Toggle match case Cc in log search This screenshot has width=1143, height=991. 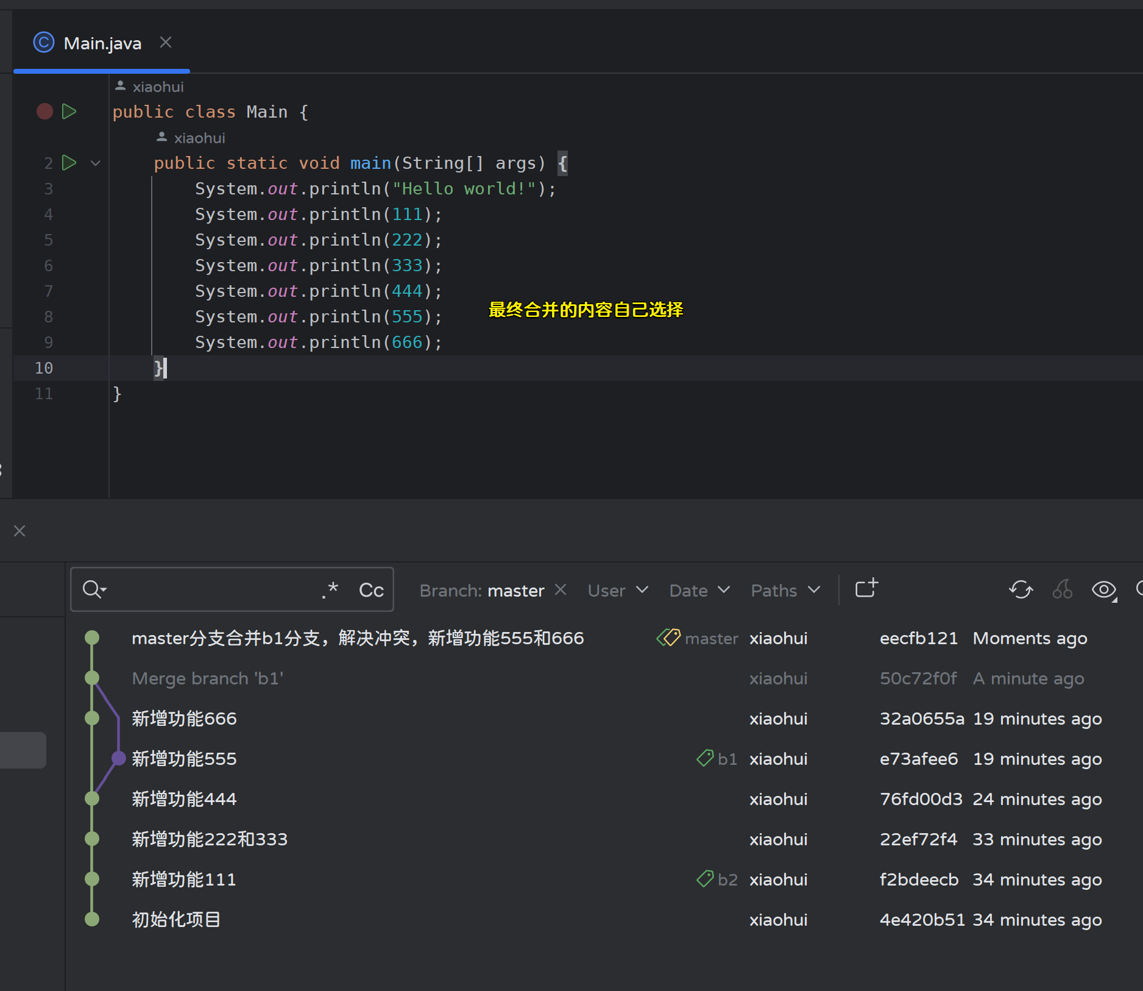click(371, 590)
